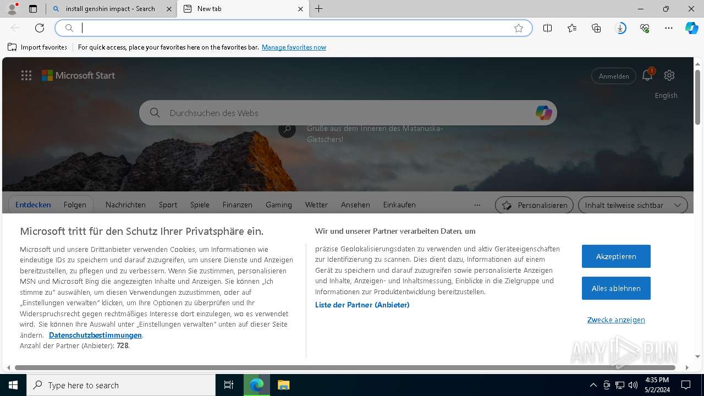Click the taskbar search box
Image resolution: width=704 pixels, height=396 pixels.
click(x=121, y=385)
